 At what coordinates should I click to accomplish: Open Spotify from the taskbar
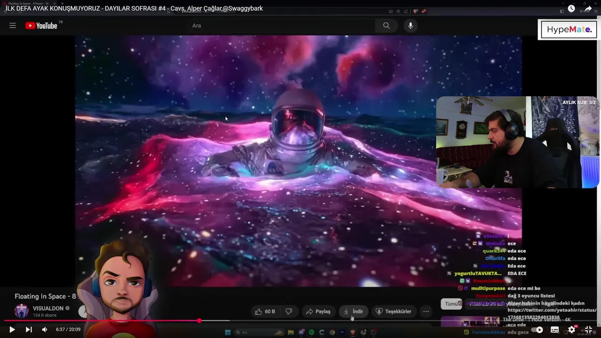pyautogui.click(x=311, y=332)
